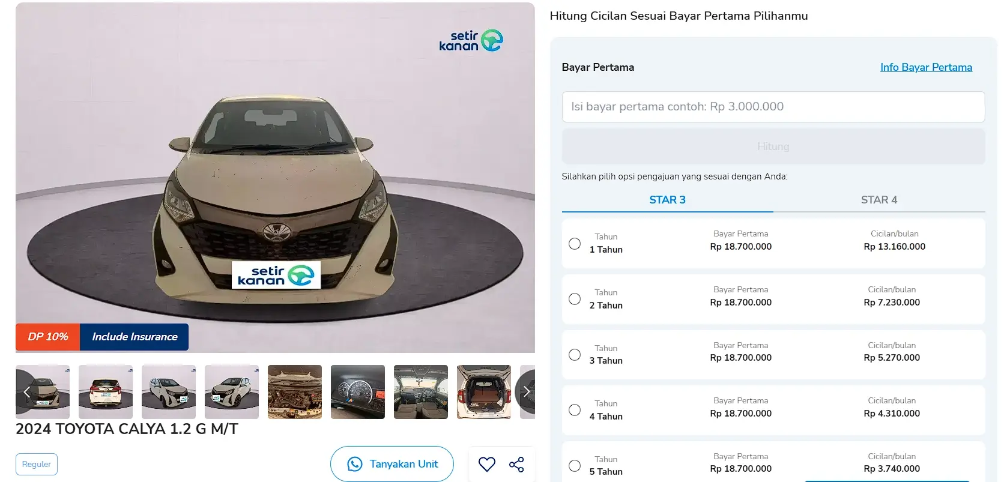Click the Reguler tag
1004x482 pixels.
(37, 464)
